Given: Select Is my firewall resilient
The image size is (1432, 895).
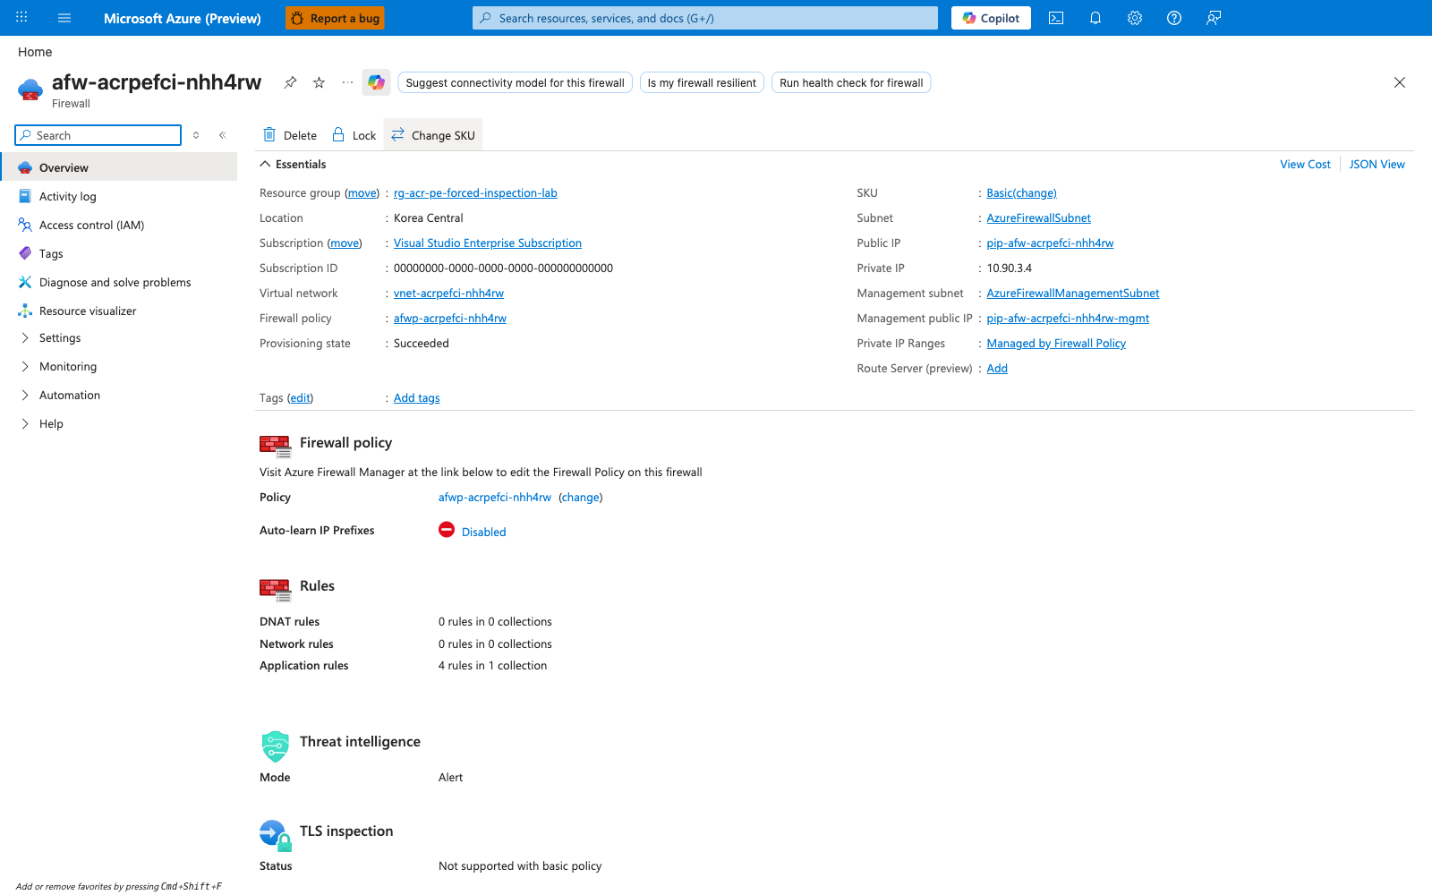Looking at the screenshot, I should (x=702, y=82).
